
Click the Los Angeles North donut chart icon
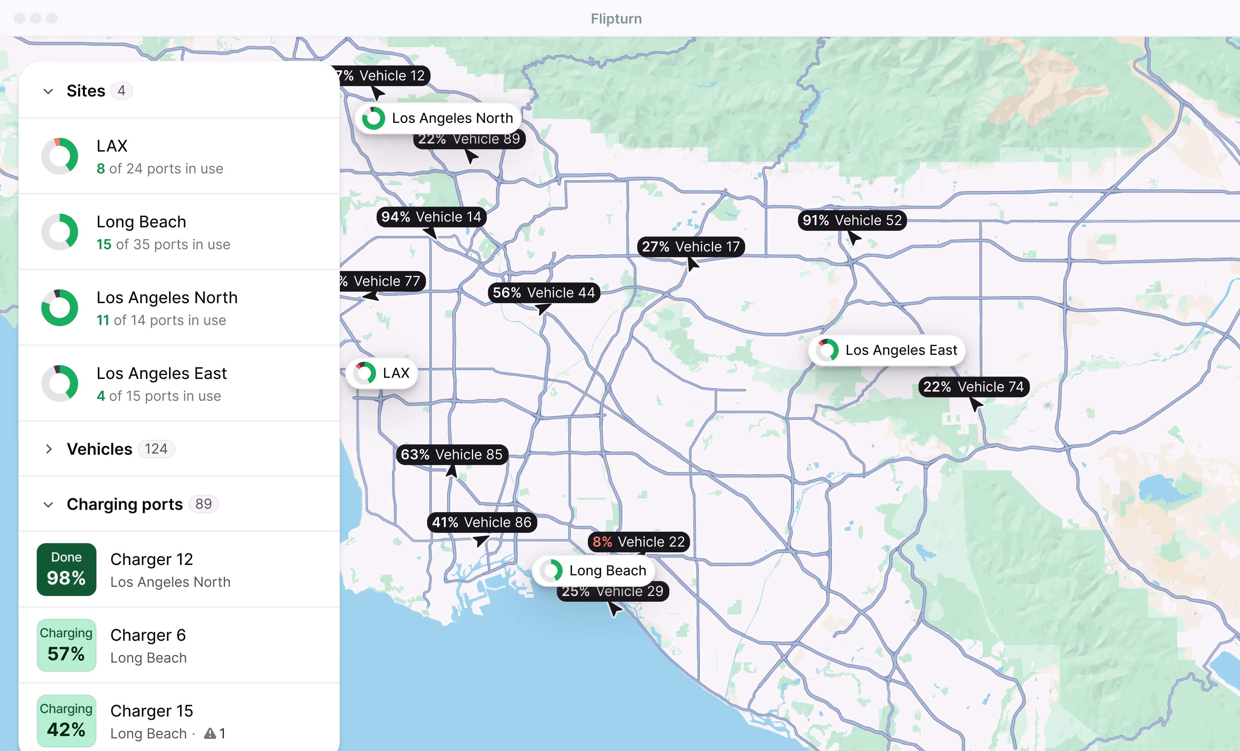tap(60, 307)
